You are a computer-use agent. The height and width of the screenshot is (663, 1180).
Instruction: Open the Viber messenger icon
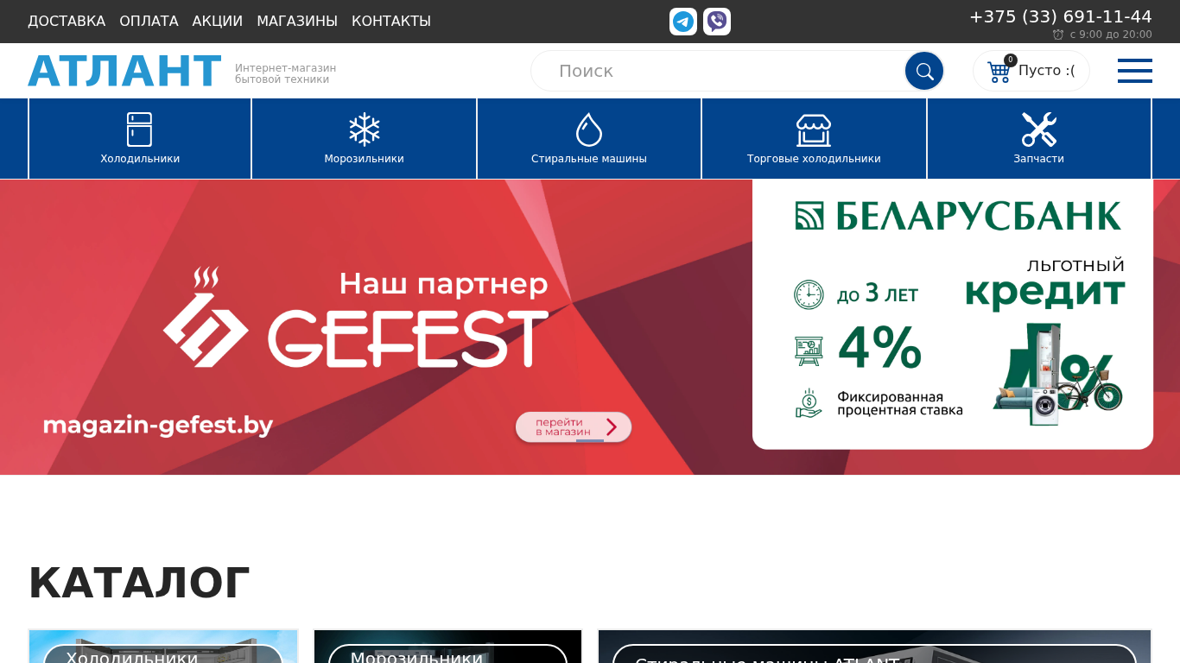click(717, 22)
